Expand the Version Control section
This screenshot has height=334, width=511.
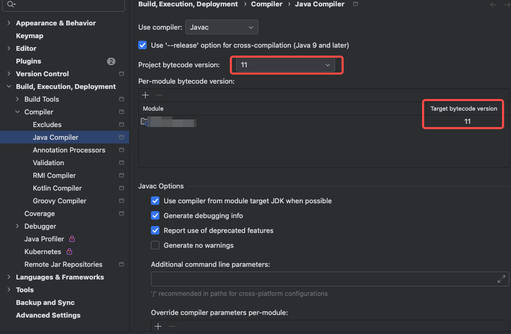pyautogui.click(x=9, y=74)
